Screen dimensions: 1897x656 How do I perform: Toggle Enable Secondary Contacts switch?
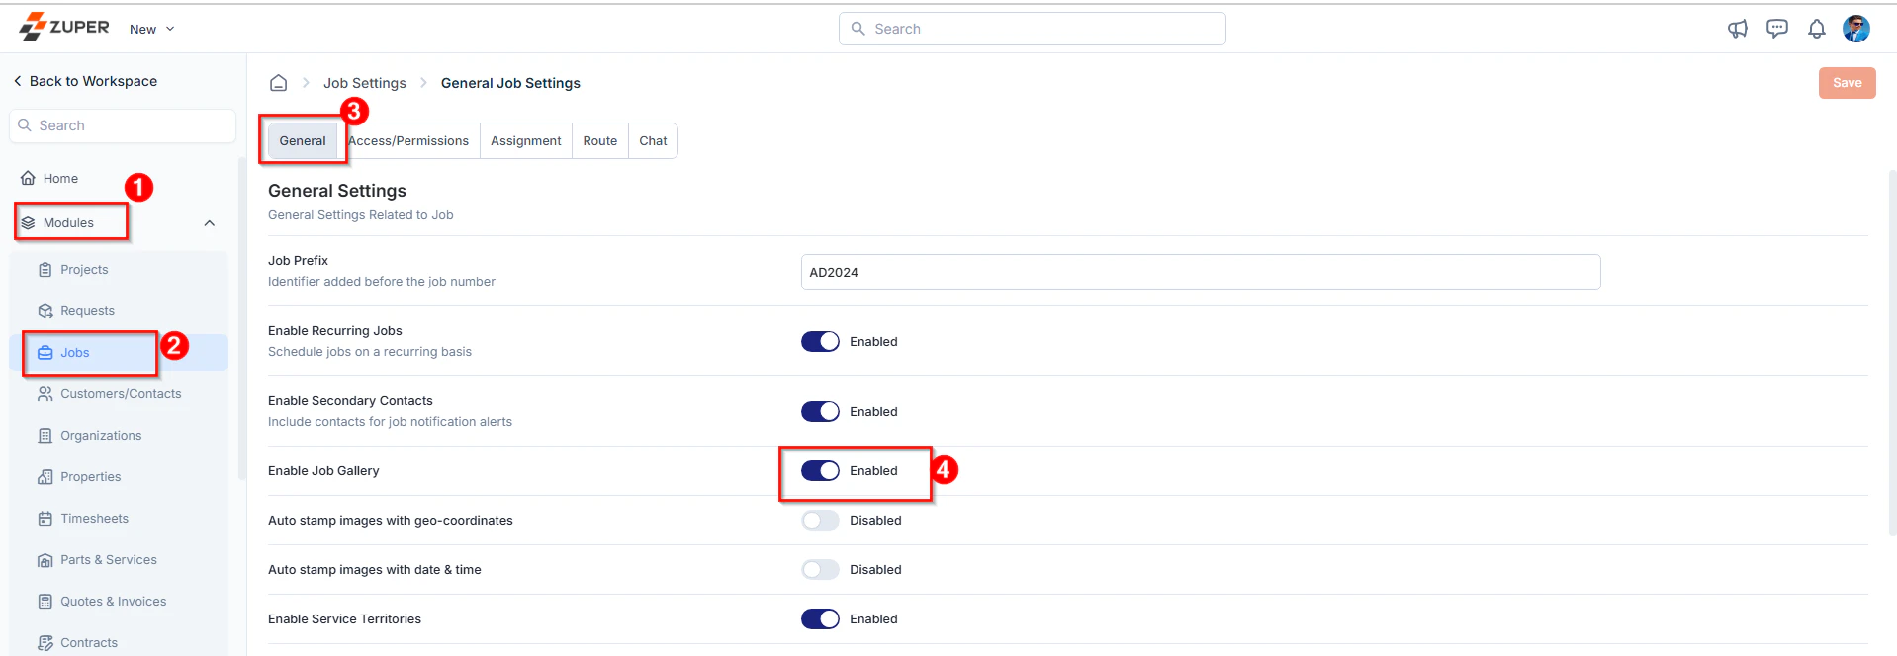pyautogui.click(x=820, y=411)
